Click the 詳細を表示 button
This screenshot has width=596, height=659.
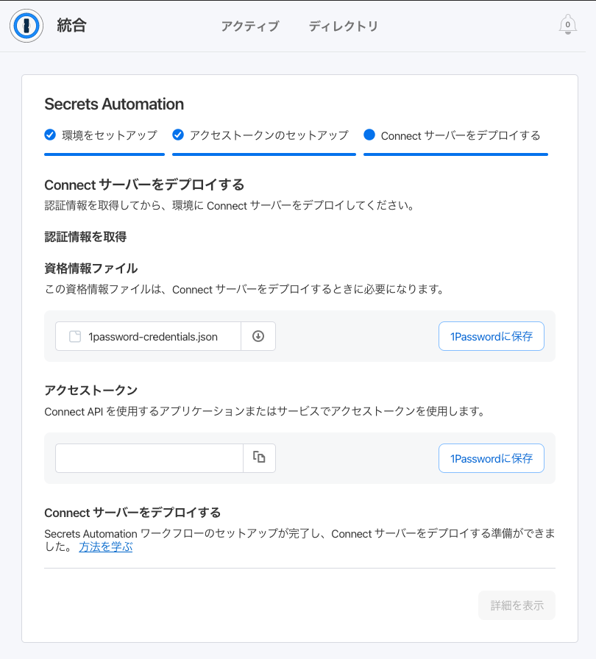(517, 605)
